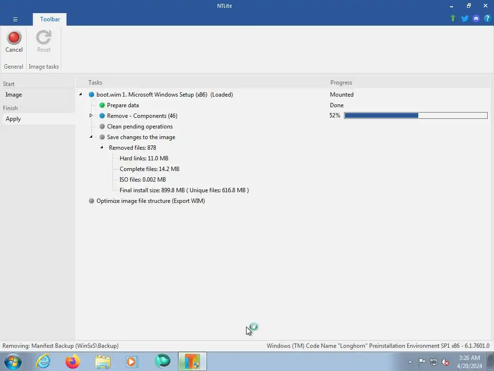This screenshot has width=494, height=371.
Task: Click the blue Help question mark icon
Action: coord(487,18)
